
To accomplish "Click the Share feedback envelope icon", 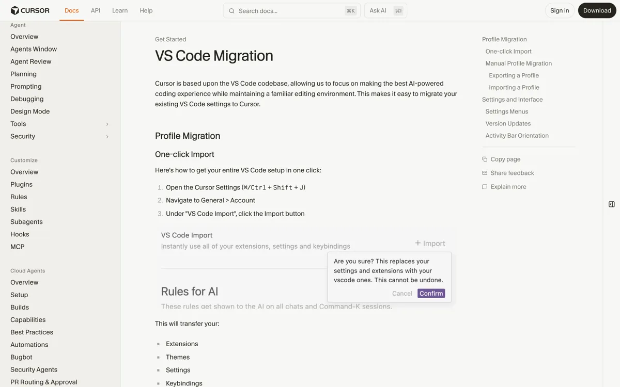I will 485,173.
